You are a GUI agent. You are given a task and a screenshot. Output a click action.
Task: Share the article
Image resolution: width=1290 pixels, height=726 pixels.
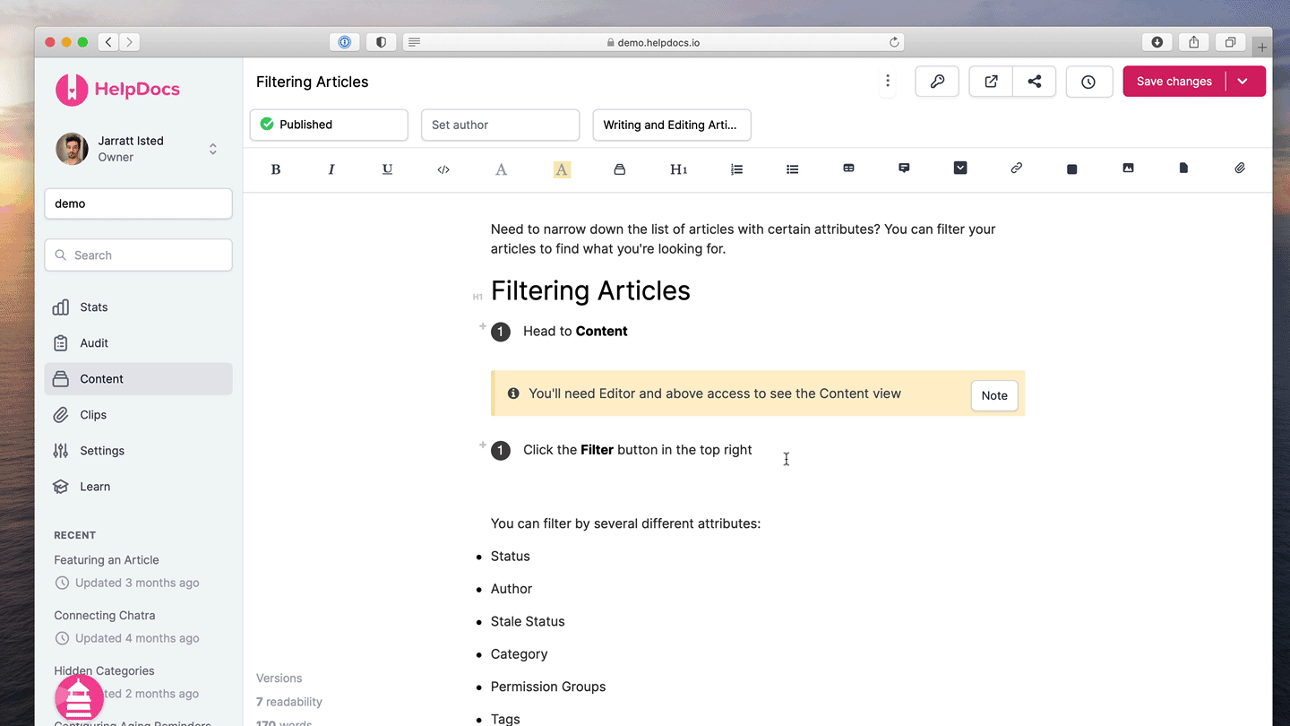tap(1035, 82)
